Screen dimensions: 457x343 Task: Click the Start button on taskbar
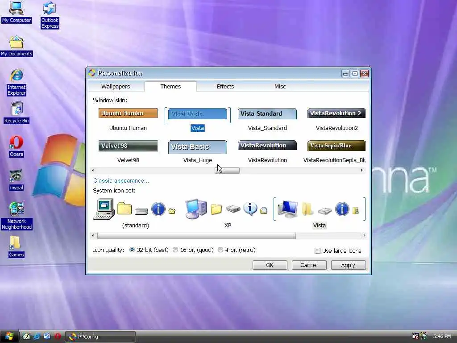tap(9, 336)
